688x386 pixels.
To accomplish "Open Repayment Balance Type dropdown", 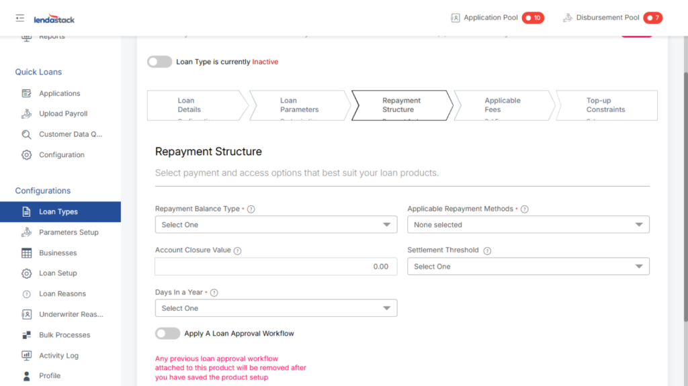I will [x=275, y=225].
